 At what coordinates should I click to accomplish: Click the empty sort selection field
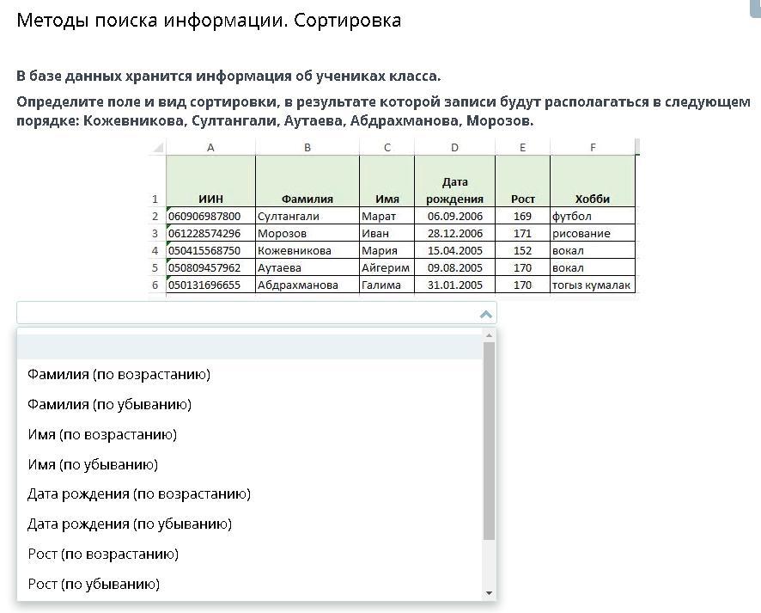point(256,313)
